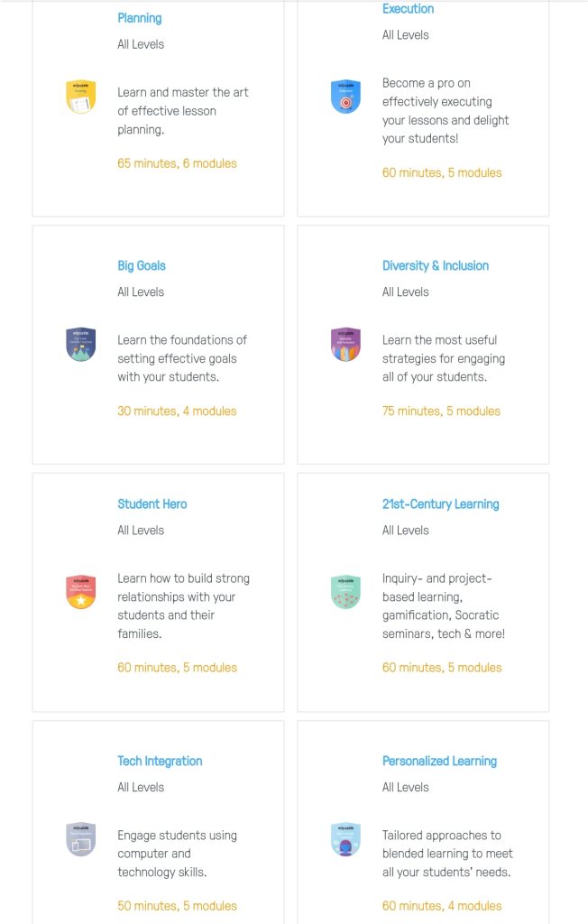Click the Personalized Learning badge icon
Image resolution: width=588 pixels, height=924 pixels.
(x=345, y=839)
